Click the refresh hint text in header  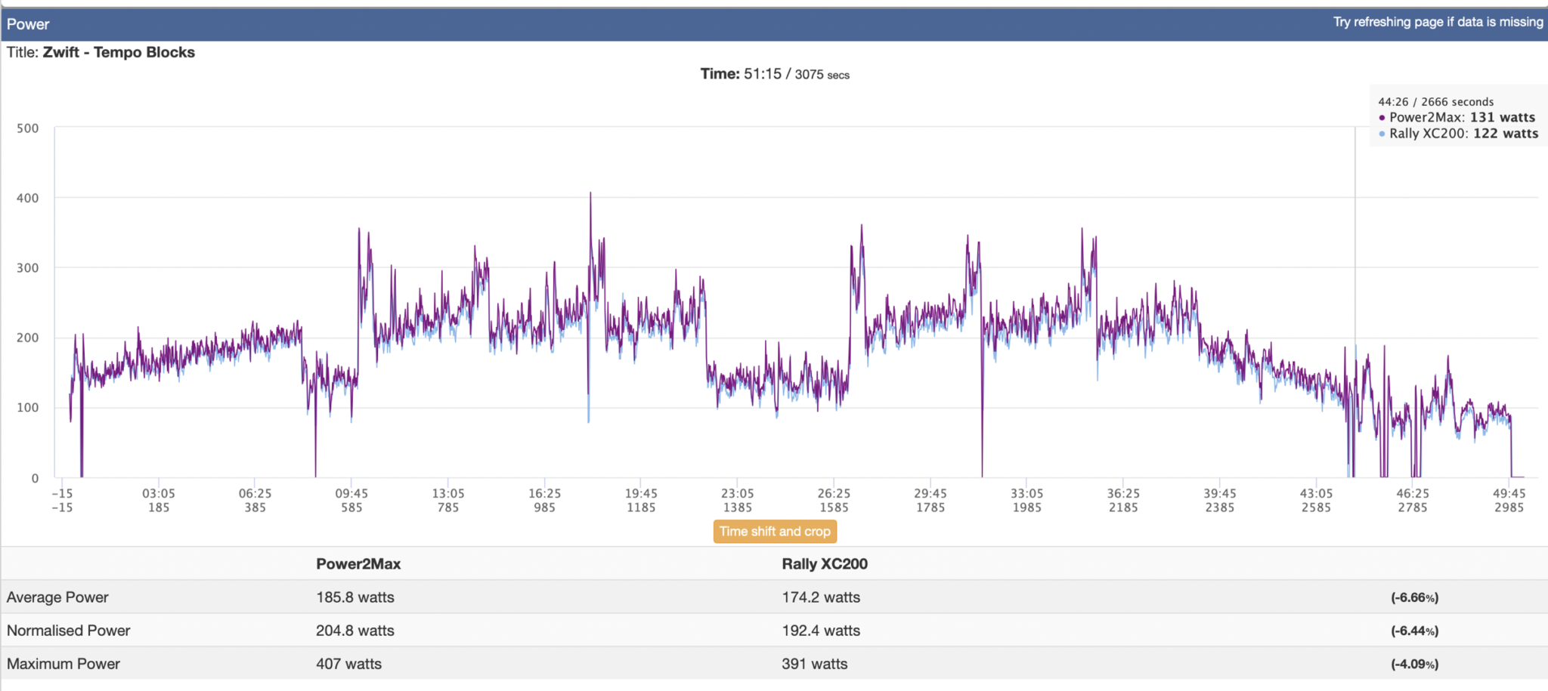1438,22
